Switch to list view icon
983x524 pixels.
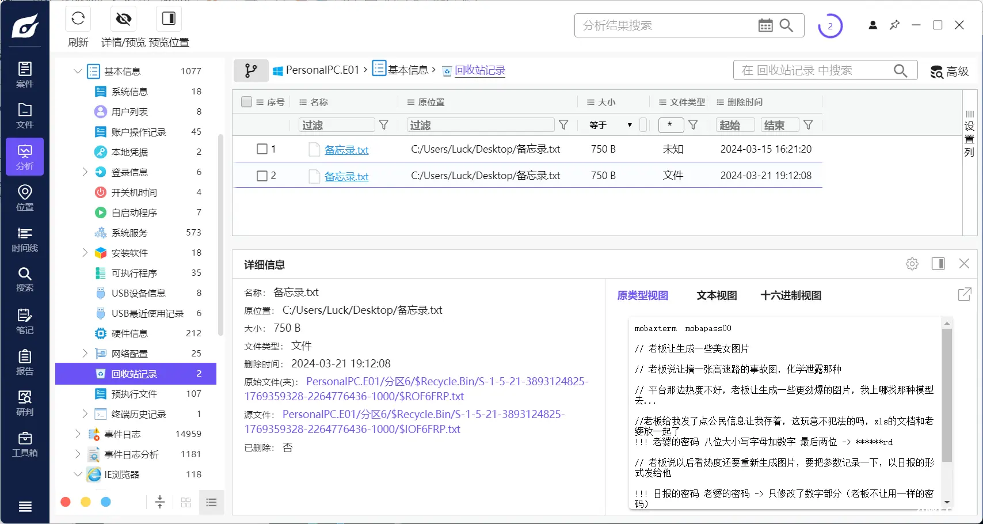211,502
